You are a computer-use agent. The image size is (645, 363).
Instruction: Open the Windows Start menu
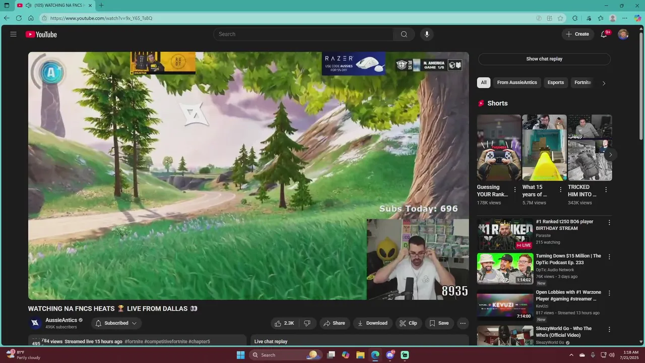(241, 355)
